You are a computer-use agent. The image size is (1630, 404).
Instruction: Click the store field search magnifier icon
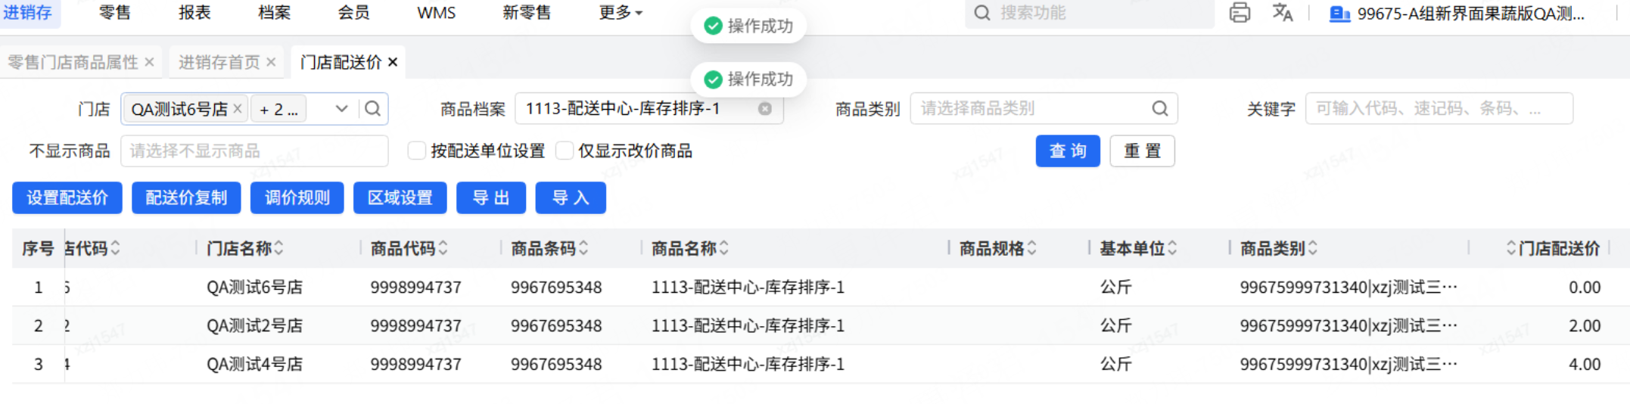[x=372, y=109]
